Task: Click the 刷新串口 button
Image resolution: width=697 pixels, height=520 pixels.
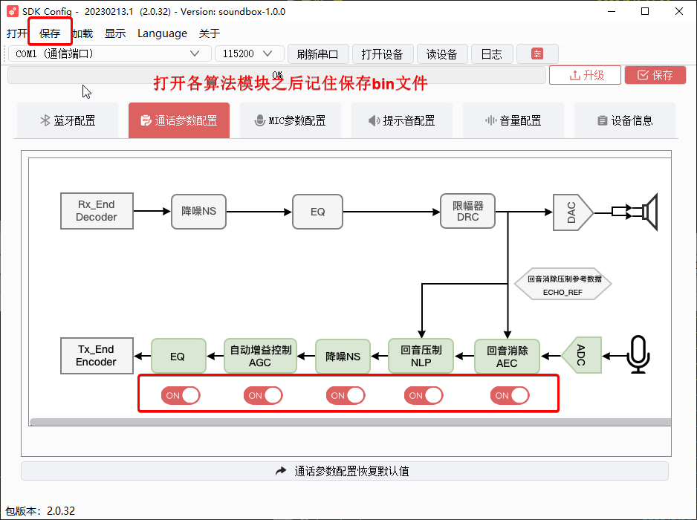Action: pyautogui.click(x=318, y=54)
